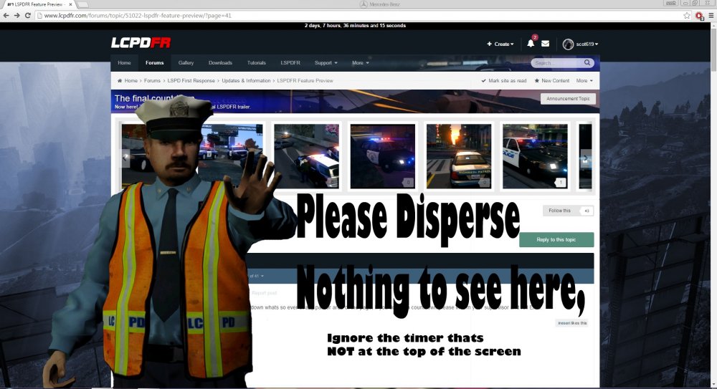Viewport: 717px width, 389px height.
Task: Open thumbnail of black and white POLICE car
Action: point(535,156)
